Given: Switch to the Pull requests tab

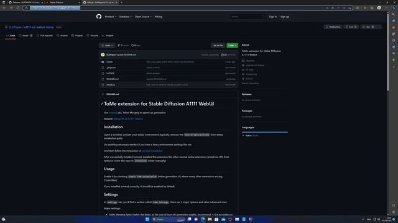Looking at the screenshot, I should [x=45, y=36].
